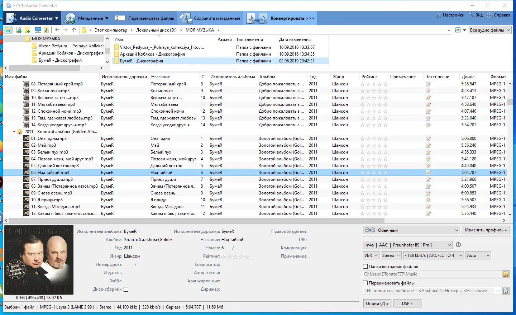Open the VBR mode dropdown

[371, 255]
